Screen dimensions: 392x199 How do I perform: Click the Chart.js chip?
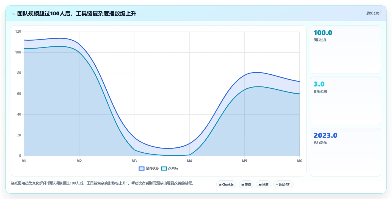tap(226, 184)
